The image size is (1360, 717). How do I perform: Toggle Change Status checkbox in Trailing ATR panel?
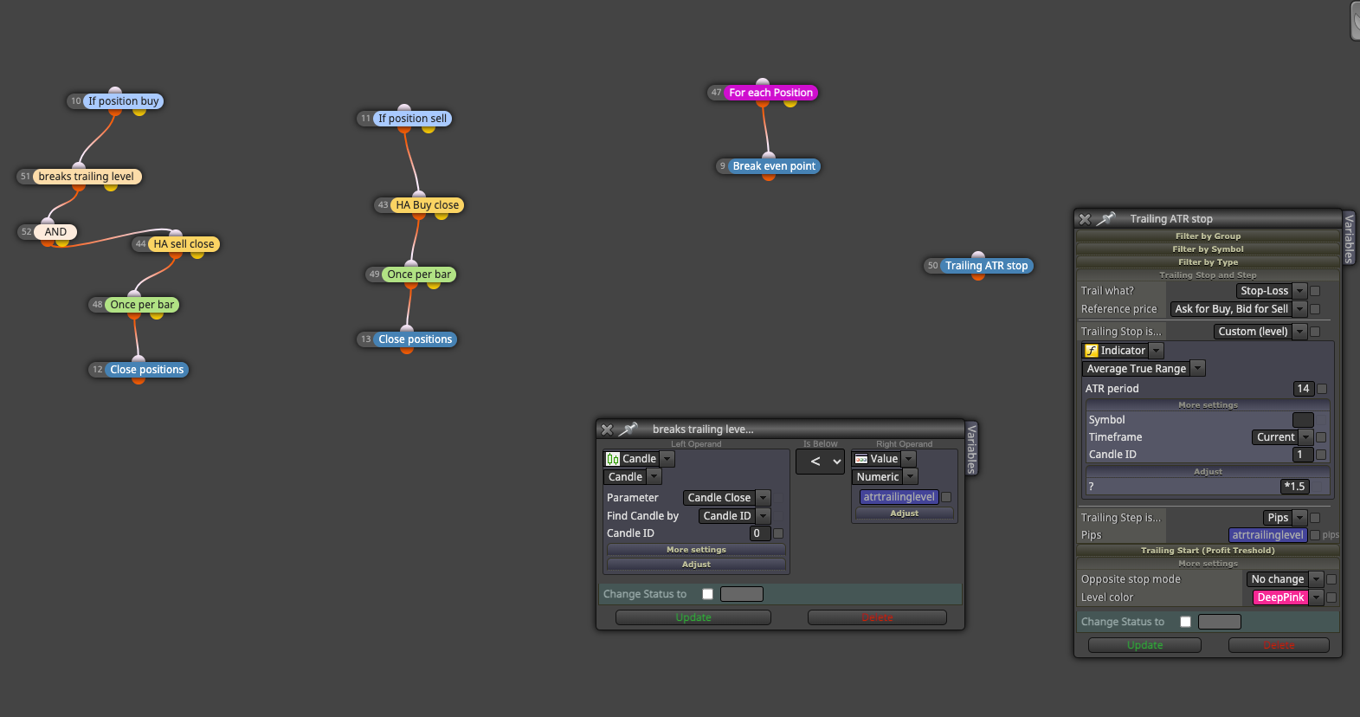(x=1185, y=622)
